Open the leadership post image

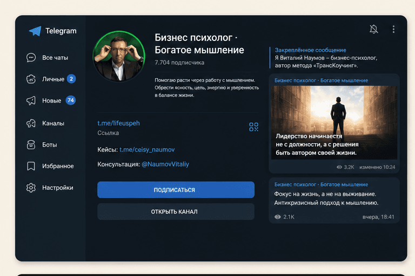coord(334,122)
